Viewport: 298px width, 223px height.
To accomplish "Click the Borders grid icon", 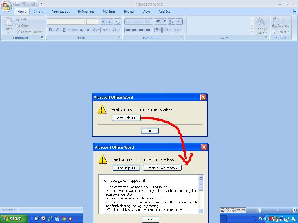I will (x=175, y=30).
